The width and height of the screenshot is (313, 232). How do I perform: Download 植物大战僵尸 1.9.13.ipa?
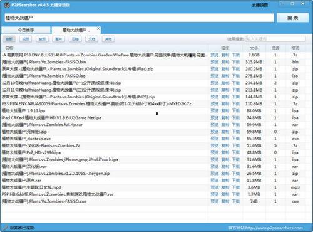(x=236, y=111)
